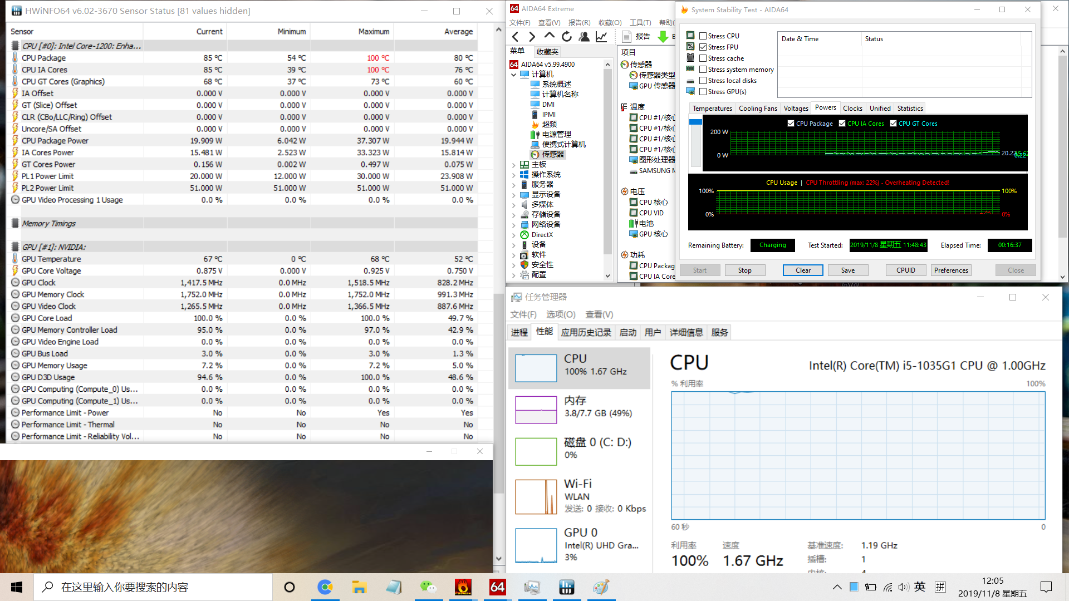
Task: Expand the 显示设备 node in AIDA64 tree
Action: [513, 195]
